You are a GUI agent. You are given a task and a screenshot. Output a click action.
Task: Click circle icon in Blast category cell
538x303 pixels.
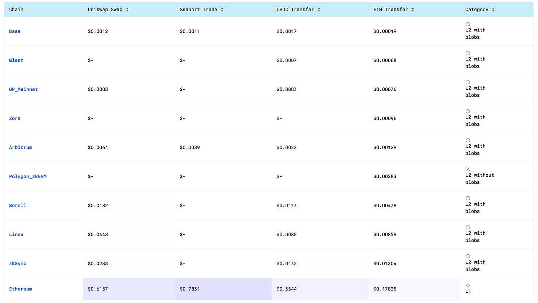click(x=468, y=53)
